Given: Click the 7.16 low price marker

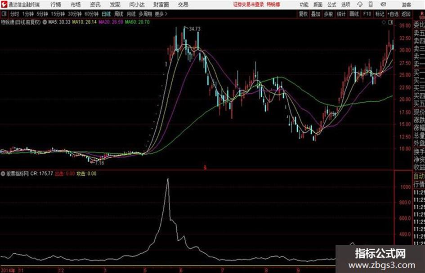Looking at the screenshot, I should click(x=99, y=163).
